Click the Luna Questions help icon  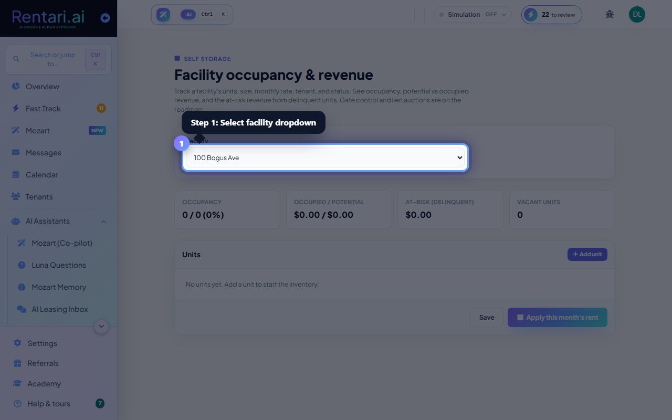point(22,265)
